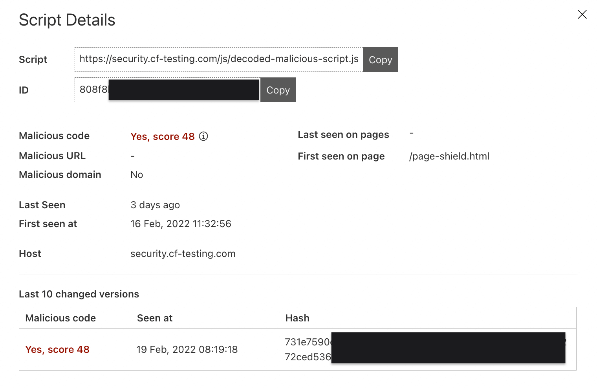This screenshot has height=389, width=597.
Task: Click the Last Seen value 3 days ago
Action: click(x=155, y=205)
